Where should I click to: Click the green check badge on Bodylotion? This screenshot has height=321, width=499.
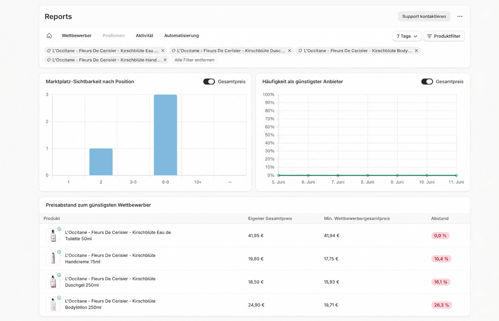tap(59, 298)
